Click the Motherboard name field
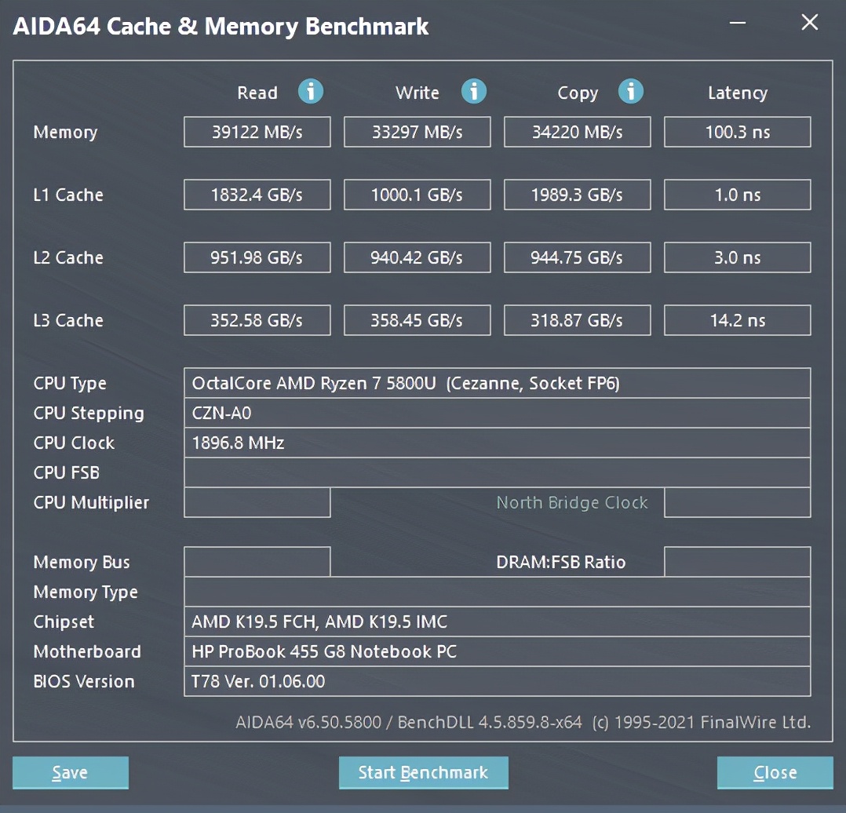The image size is (846, 813). point(497,651)
